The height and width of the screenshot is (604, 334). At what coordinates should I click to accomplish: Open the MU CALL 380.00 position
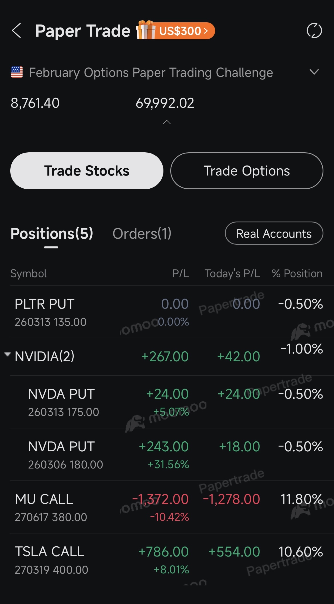[167, 507]
